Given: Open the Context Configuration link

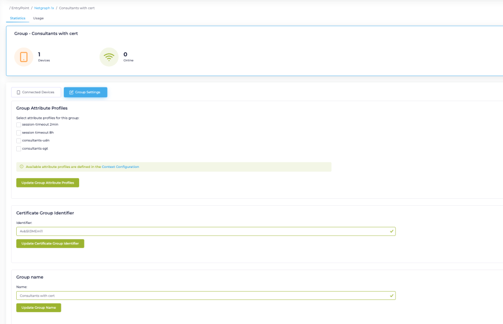Looking at the screenshot, I should point(120,167).
